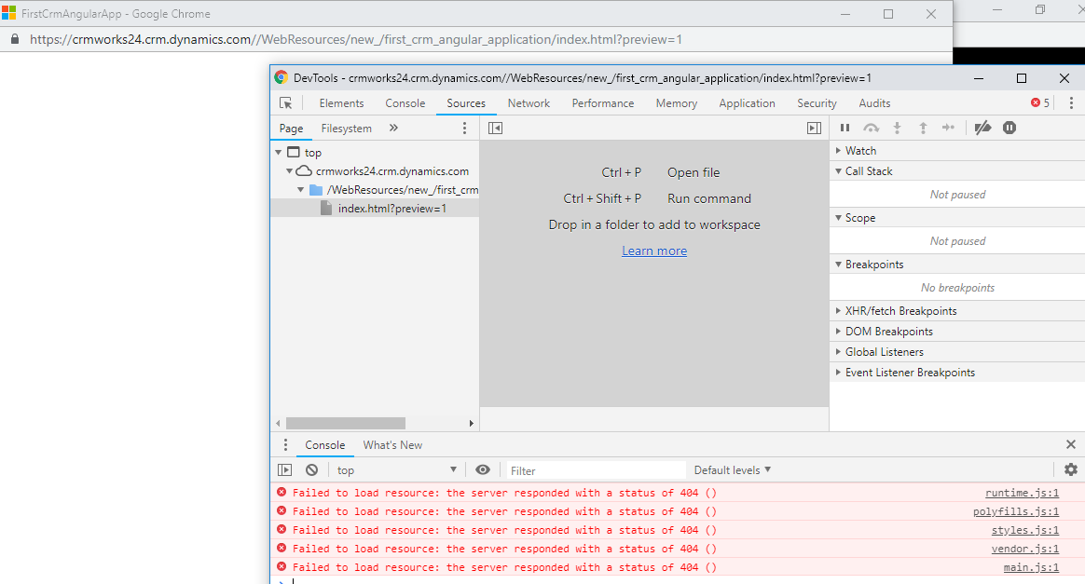
Task: Expand the Watch section
Action: pos(860,151)
